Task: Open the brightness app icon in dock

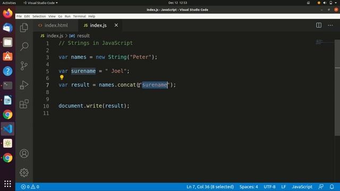Action: (x=7, y=143)
